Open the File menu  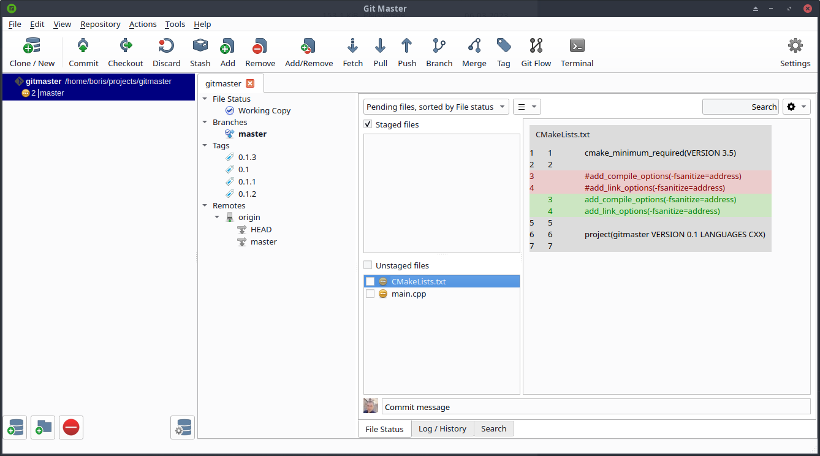15,24
